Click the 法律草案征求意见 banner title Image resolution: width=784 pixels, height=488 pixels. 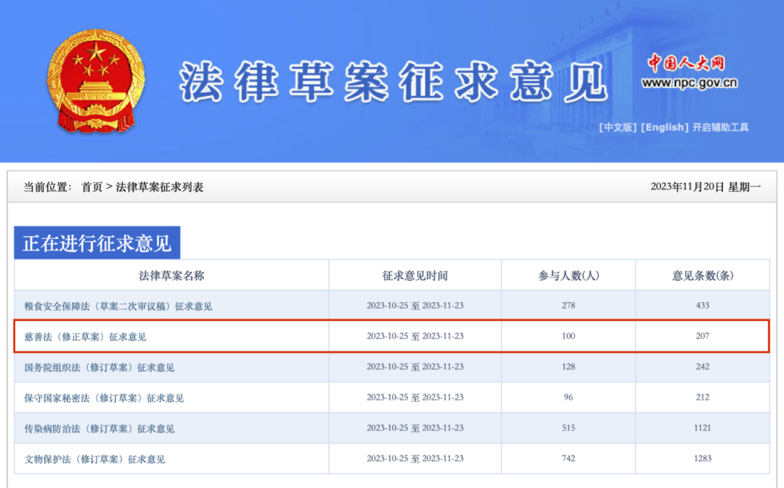coord(396,80)
